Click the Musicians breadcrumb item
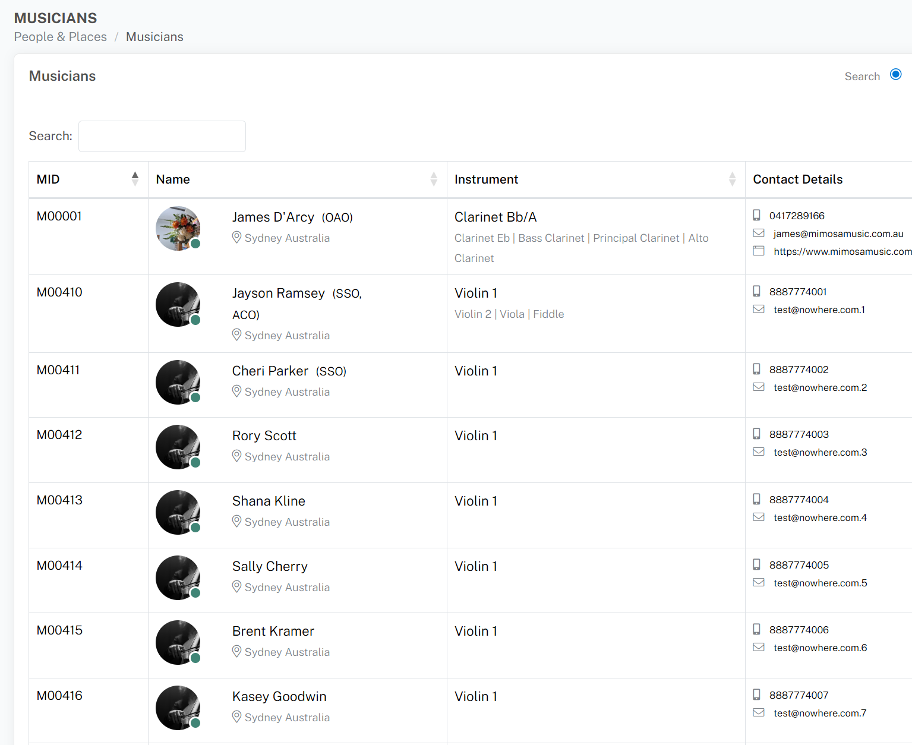Image resolution: width=912 pixels, height=745 pixels. pyautogui.click(x=154, y=37)
